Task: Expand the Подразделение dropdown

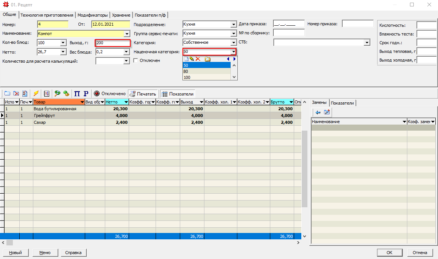Action: click(x=234, y=25)
